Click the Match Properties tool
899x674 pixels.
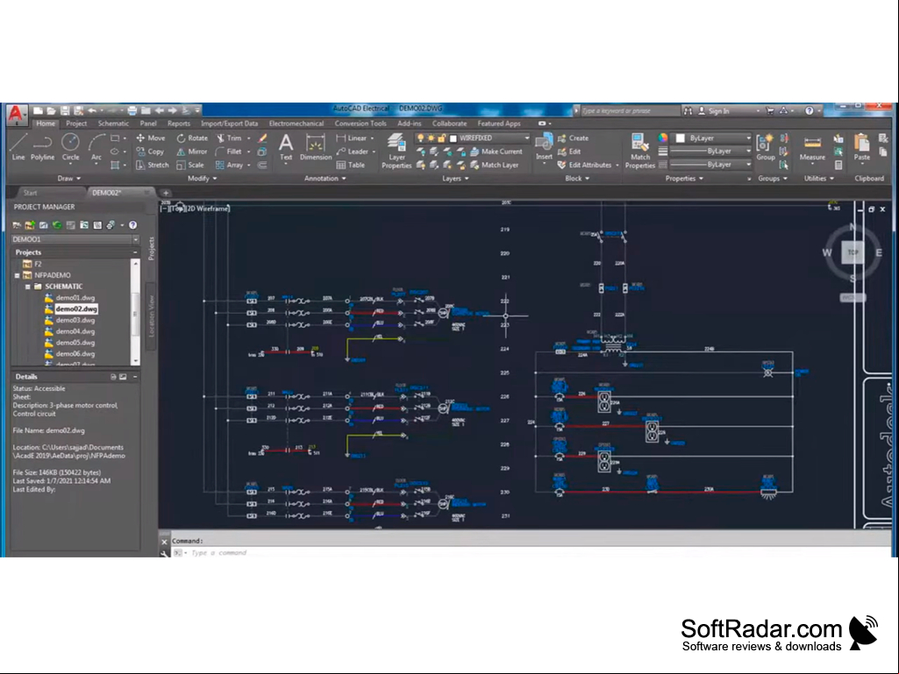pyautogui.click(x=640, y=151)
